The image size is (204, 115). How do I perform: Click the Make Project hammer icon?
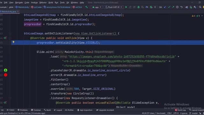pyautogui.click(x=86, y=7)
